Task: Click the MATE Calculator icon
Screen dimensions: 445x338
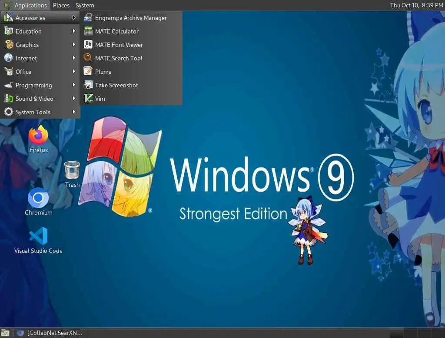Action: (88, 31)
